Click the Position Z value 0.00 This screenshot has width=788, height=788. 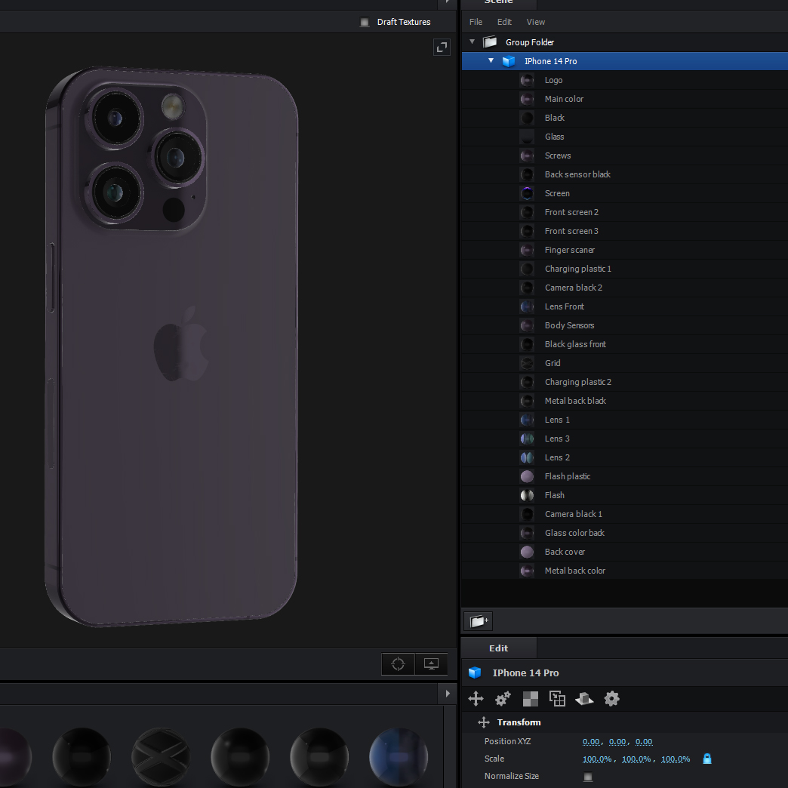[644, 742]
